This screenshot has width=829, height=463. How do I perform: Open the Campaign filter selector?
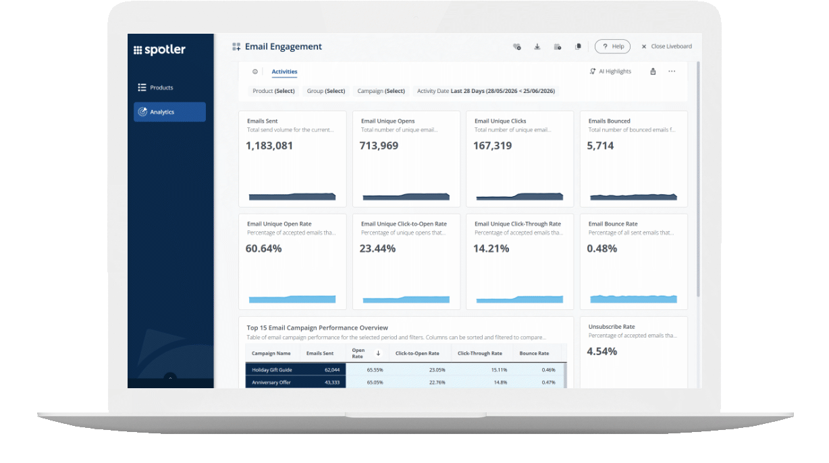[x=381, y=91]
